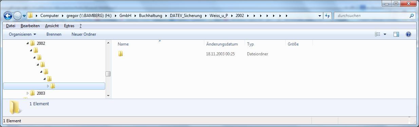Open the recent pages dropdown beside Forward
The image size is (419, 127).
pos(24,16)
